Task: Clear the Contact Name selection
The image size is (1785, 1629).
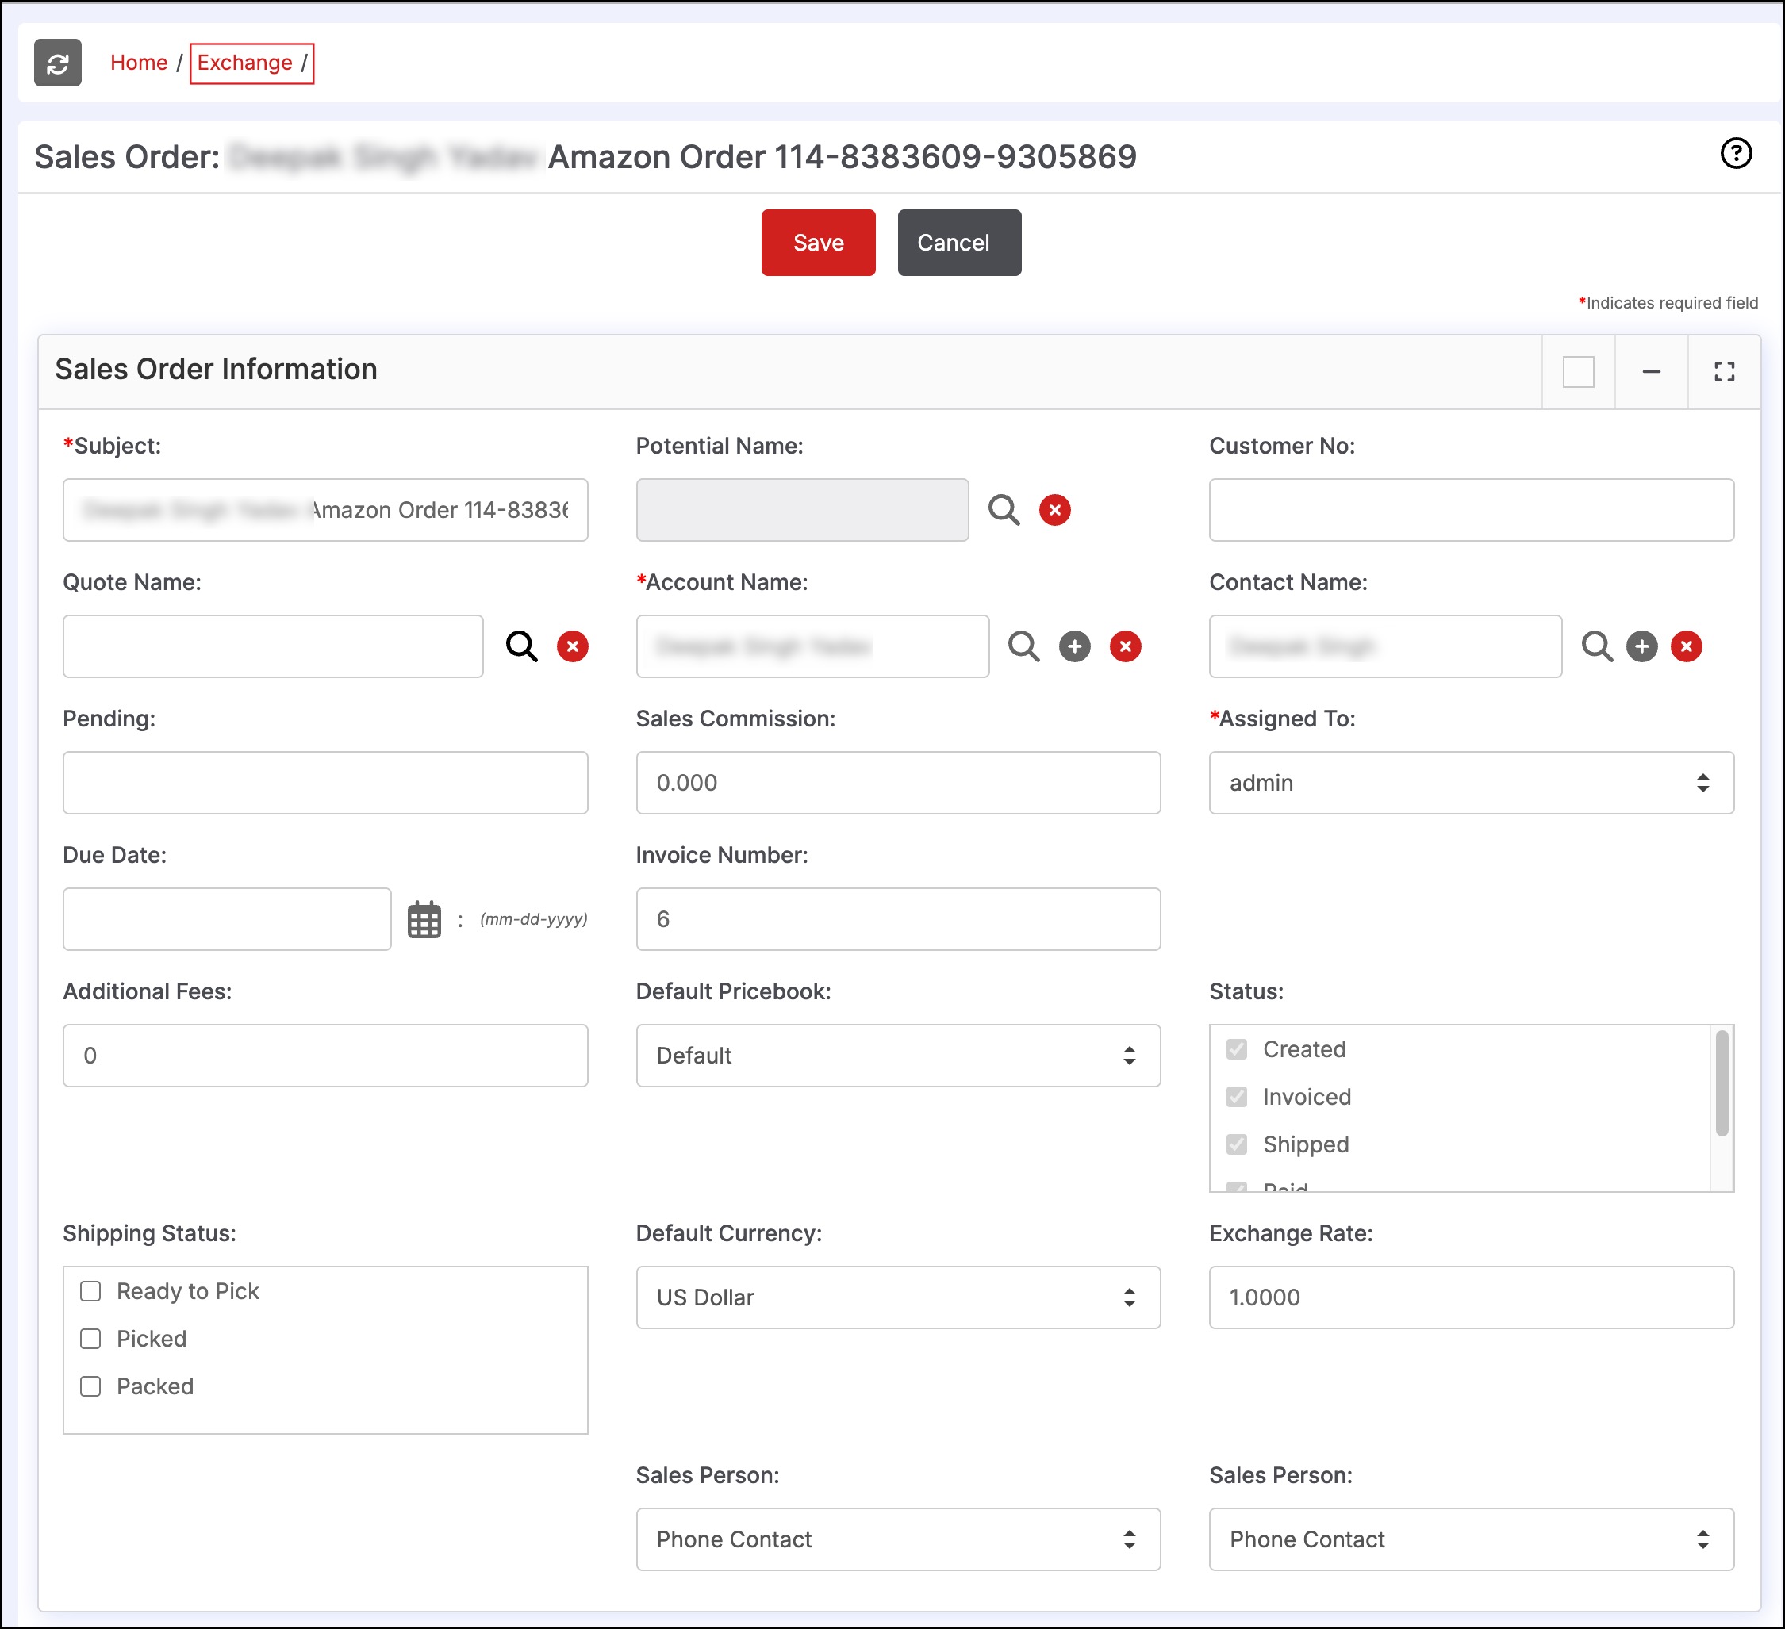Action: tap(1687, 646)
